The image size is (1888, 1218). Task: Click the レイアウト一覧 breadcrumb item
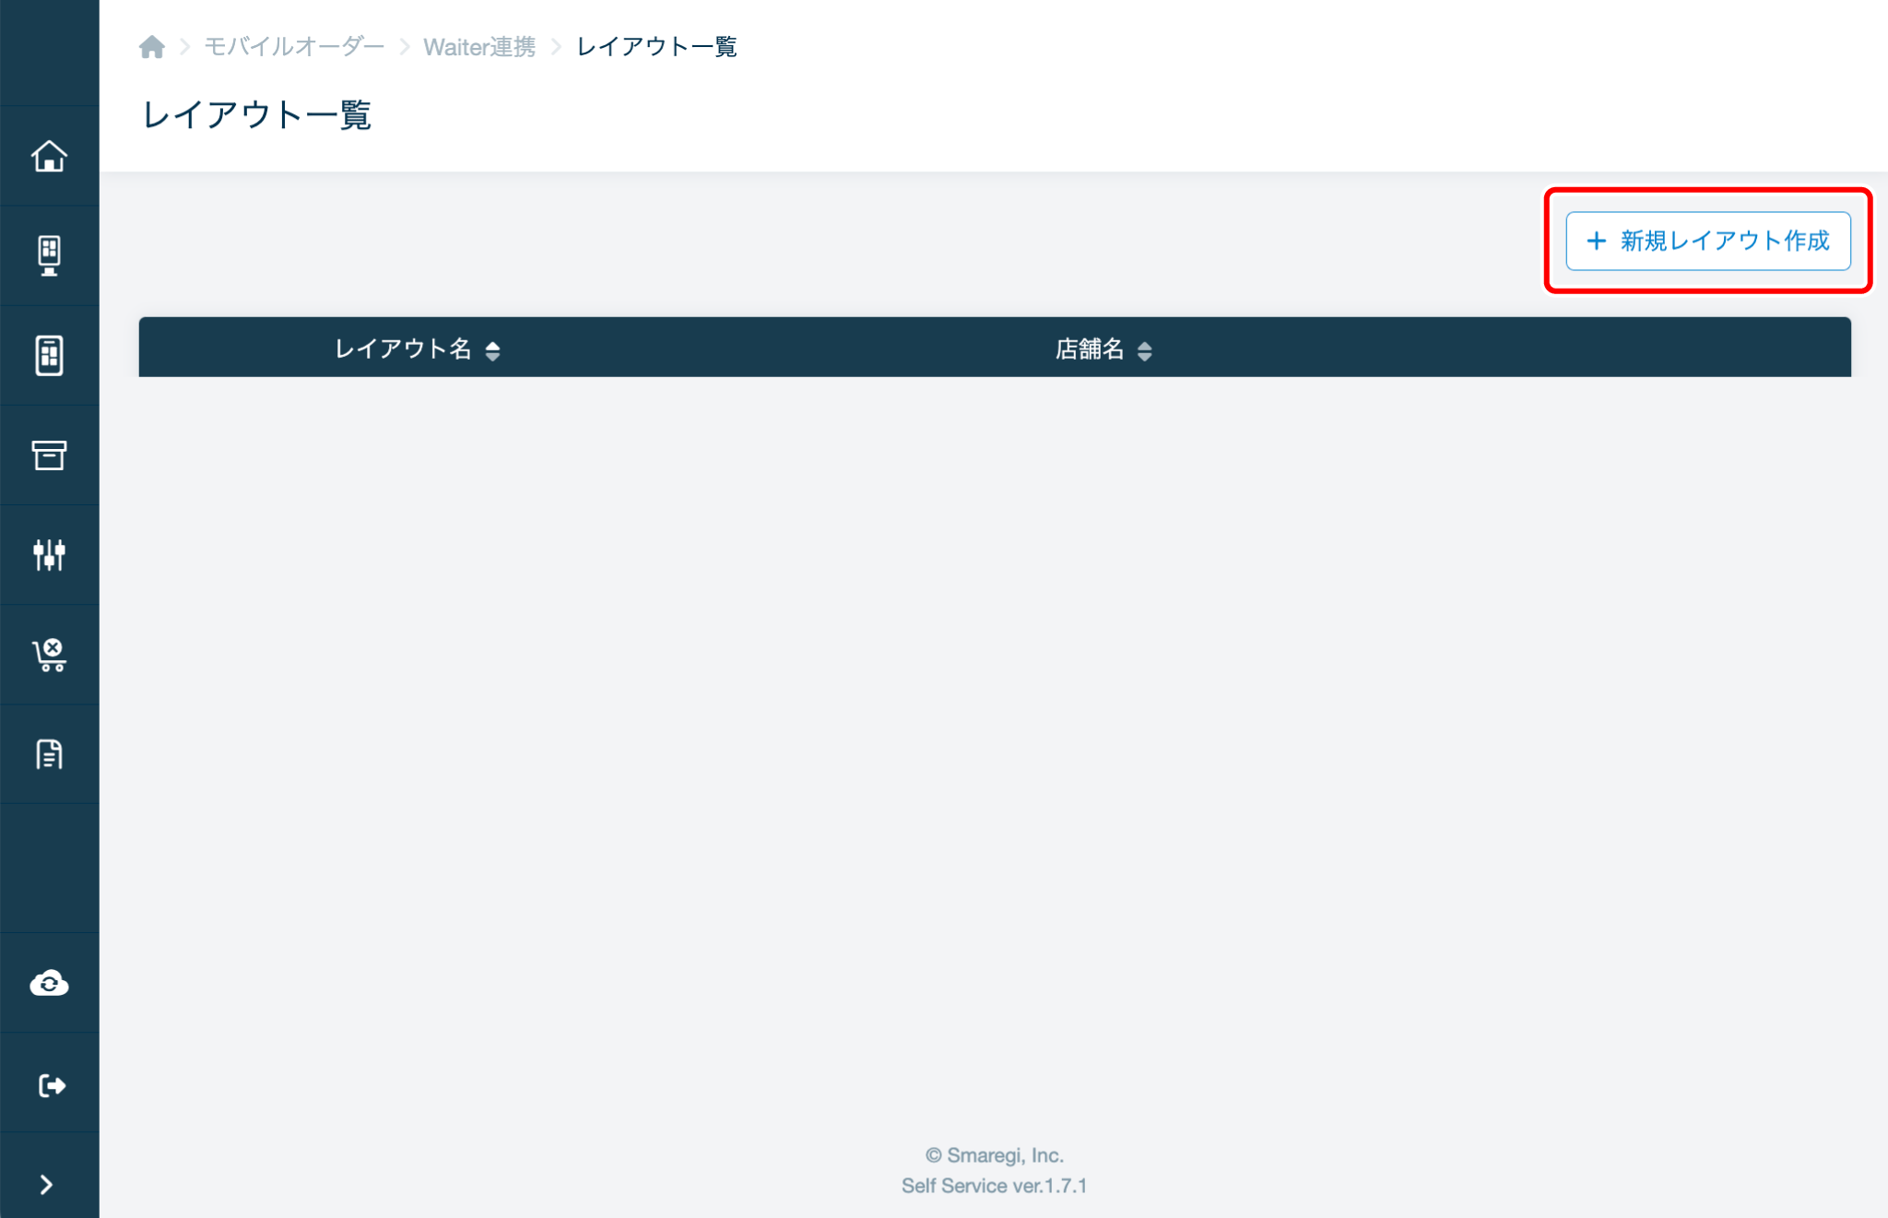click(x=655, y=47)
